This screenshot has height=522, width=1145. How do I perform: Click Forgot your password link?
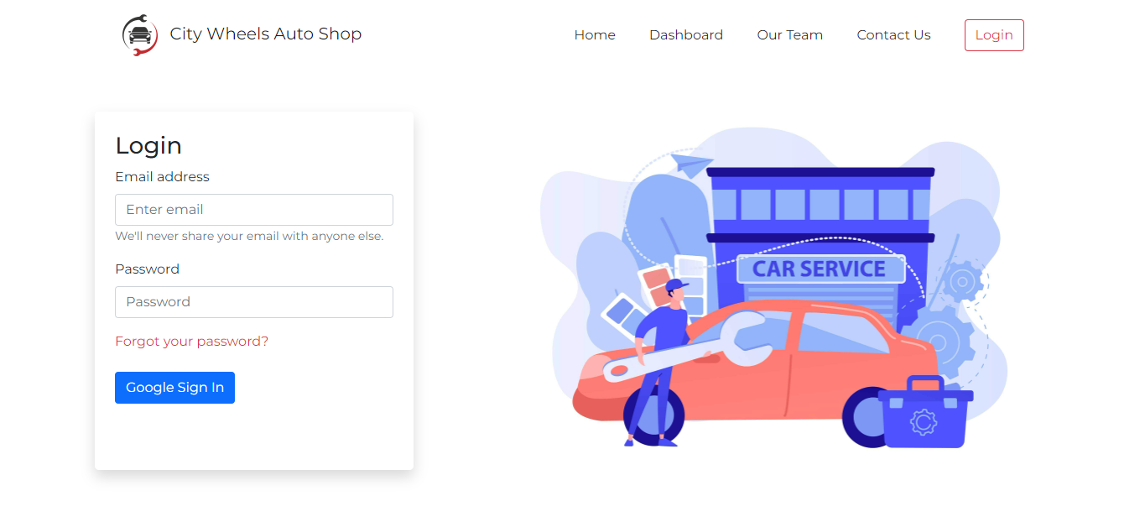[192, 342]
